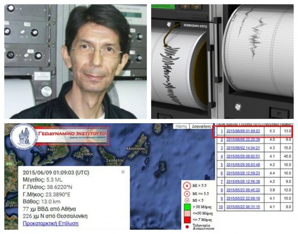The image size is (298, 234).
Task: Click the Γεωδυναμικό Ινστιτούτο banner
Action: point(72,135)
